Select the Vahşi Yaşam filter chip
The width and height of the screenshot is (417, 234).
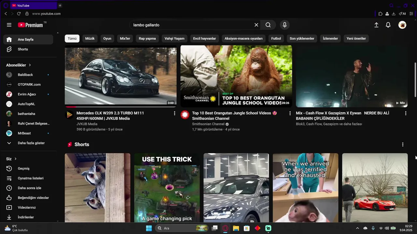tap(174, 38)
